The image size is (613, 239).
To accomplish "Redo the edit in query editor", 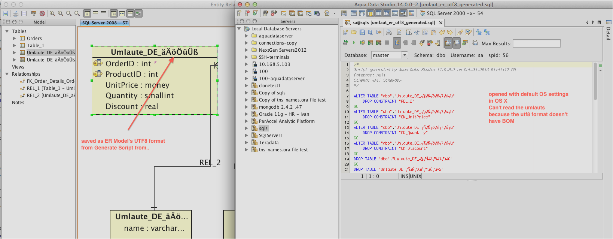I will coord(450,33).
